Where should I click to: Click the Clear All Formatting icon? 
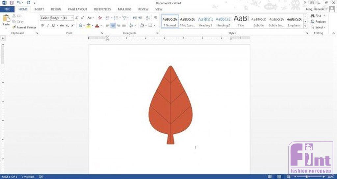[x=100, y=18]
